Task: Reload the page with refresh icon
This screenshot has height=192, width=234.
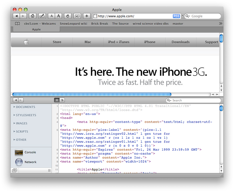Action: 68,16
